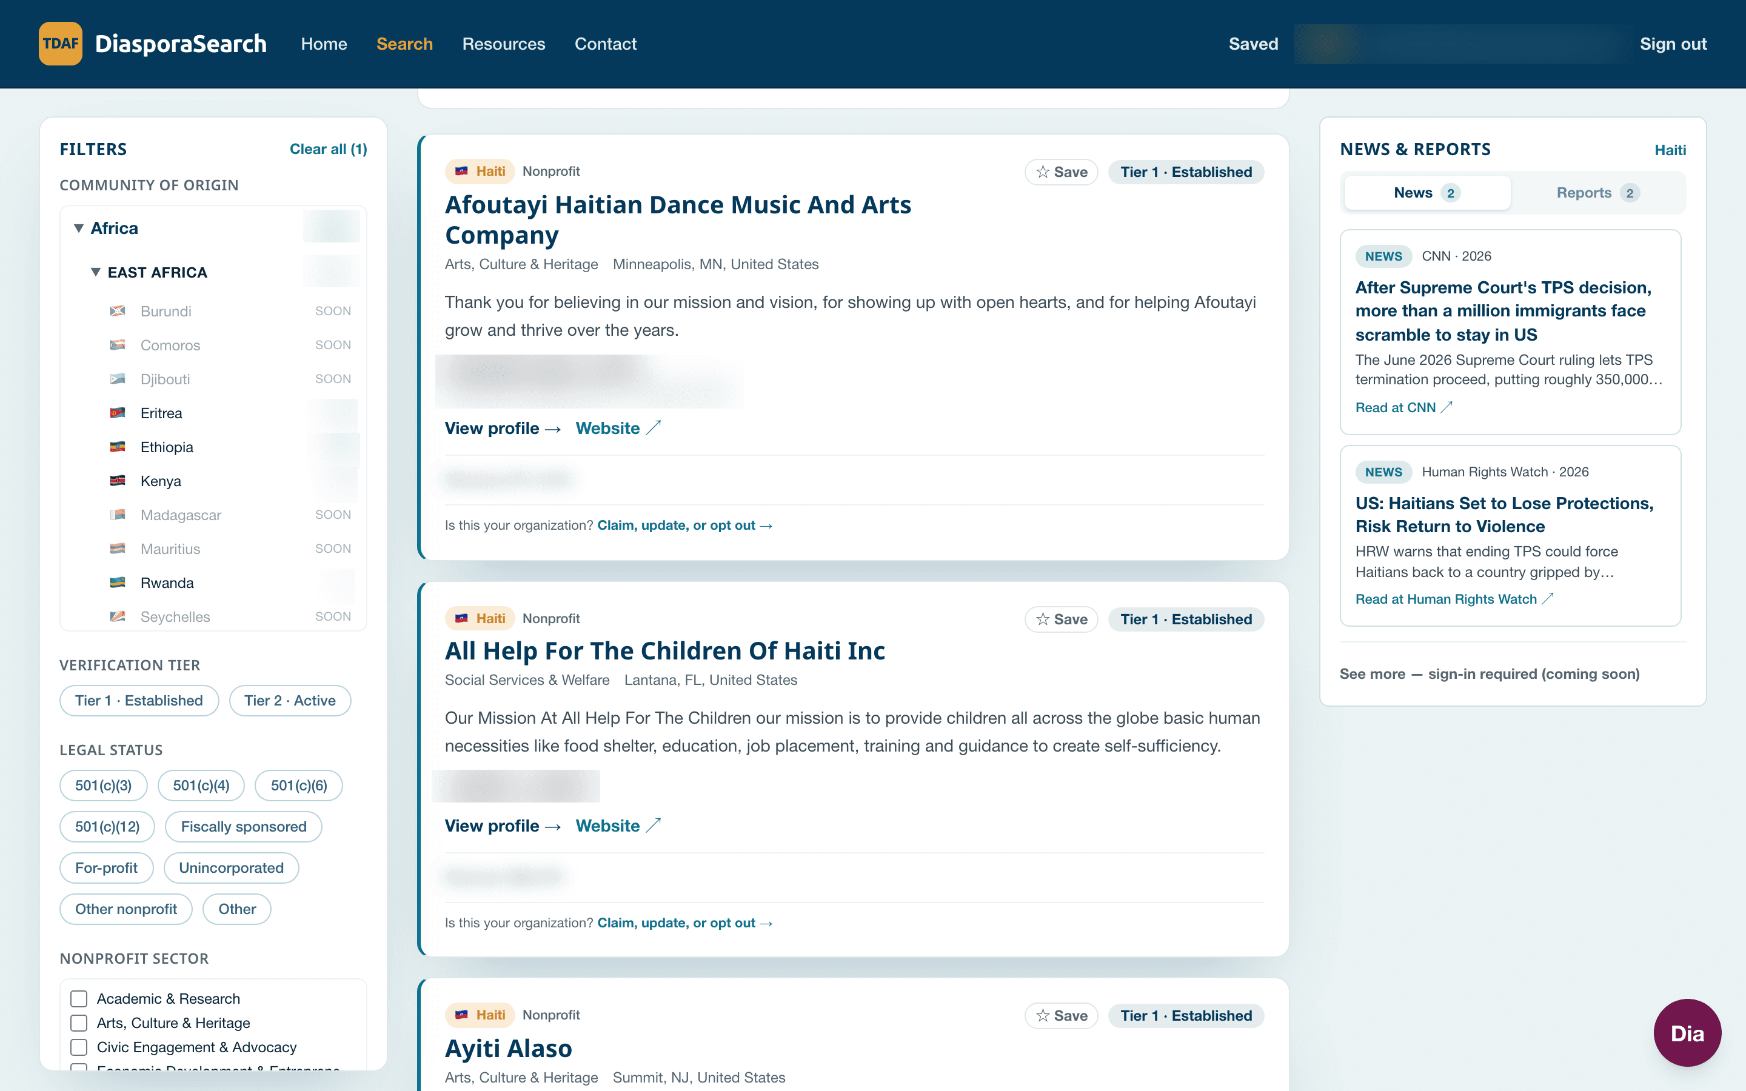1746x1091 pixels.
Task: Click Claim, update, or opt out for Afoutayi
Action: [684, 525]
